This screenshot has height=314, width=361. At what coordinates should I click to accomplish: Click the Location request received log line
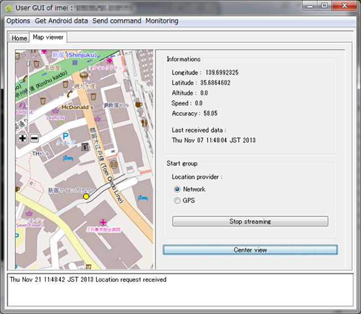pyautogui.click(x=88, y=280)
